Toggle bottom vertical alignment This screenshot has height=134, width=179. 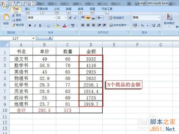tap(93, 18)
